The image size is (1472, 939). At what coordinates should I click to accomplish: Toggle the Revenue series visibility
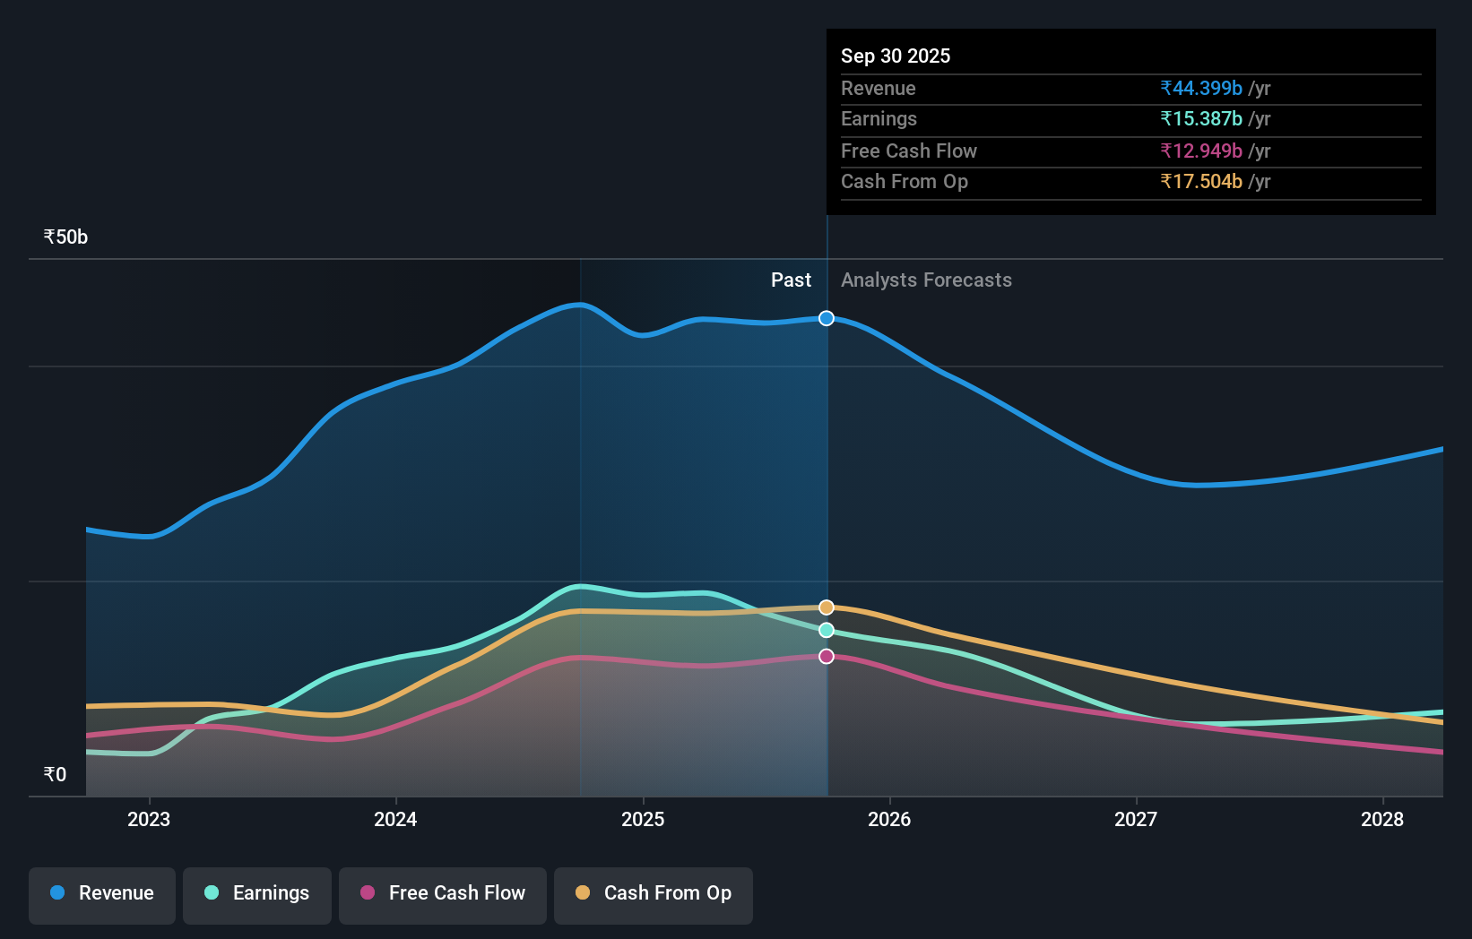click(x=101, y=893)
